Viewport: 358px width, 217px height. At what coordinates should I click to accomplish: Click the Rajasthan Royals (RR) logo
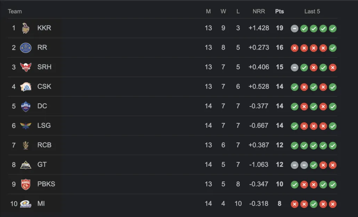point(26,48)
